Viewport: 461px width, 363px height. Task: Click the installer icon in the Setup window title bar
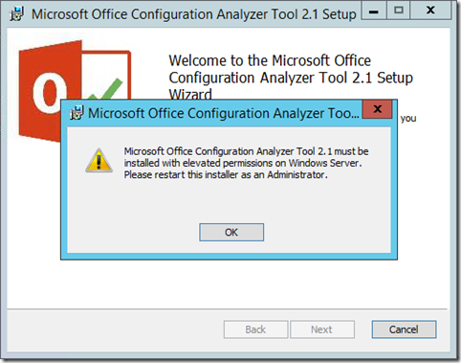tap(17, 14)
